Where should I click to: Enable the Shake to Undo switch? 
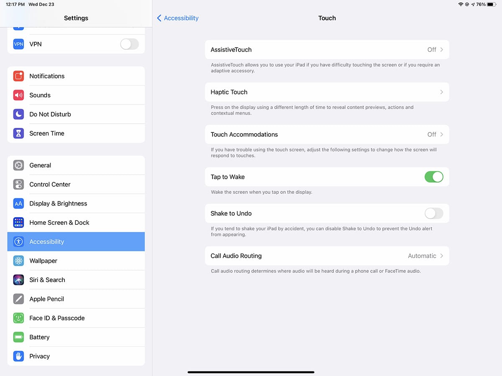(x=434, y=213)
